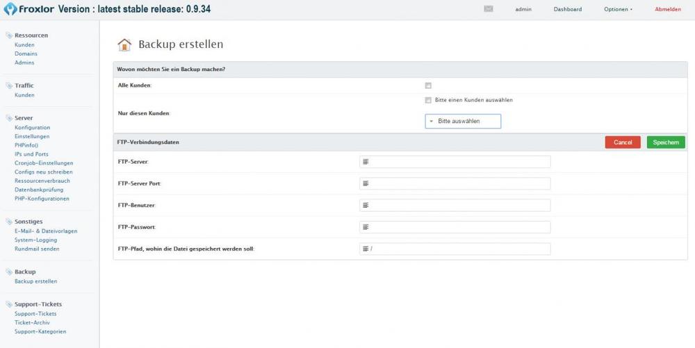Click the Server section tag icon
Viewport: 695px width, 348px height.
(x=8, y=118)
